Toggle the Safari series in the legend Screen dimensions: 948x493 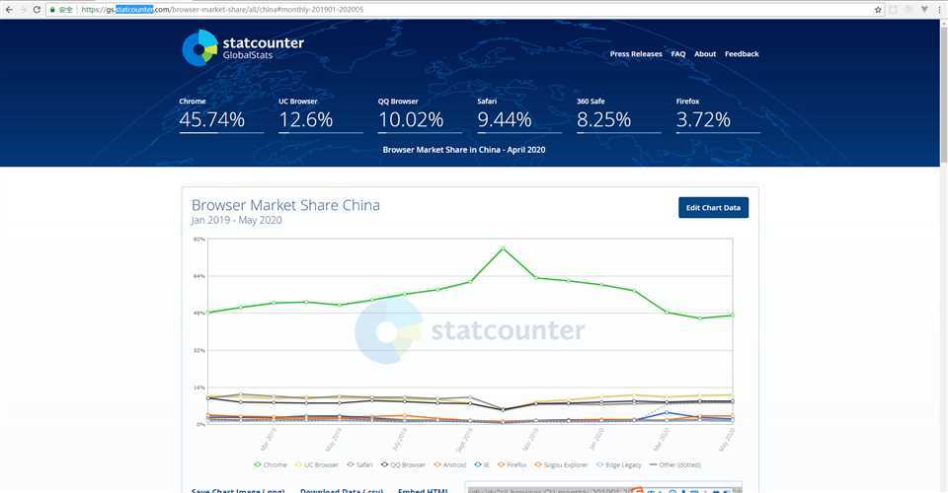tap(359, 464)
